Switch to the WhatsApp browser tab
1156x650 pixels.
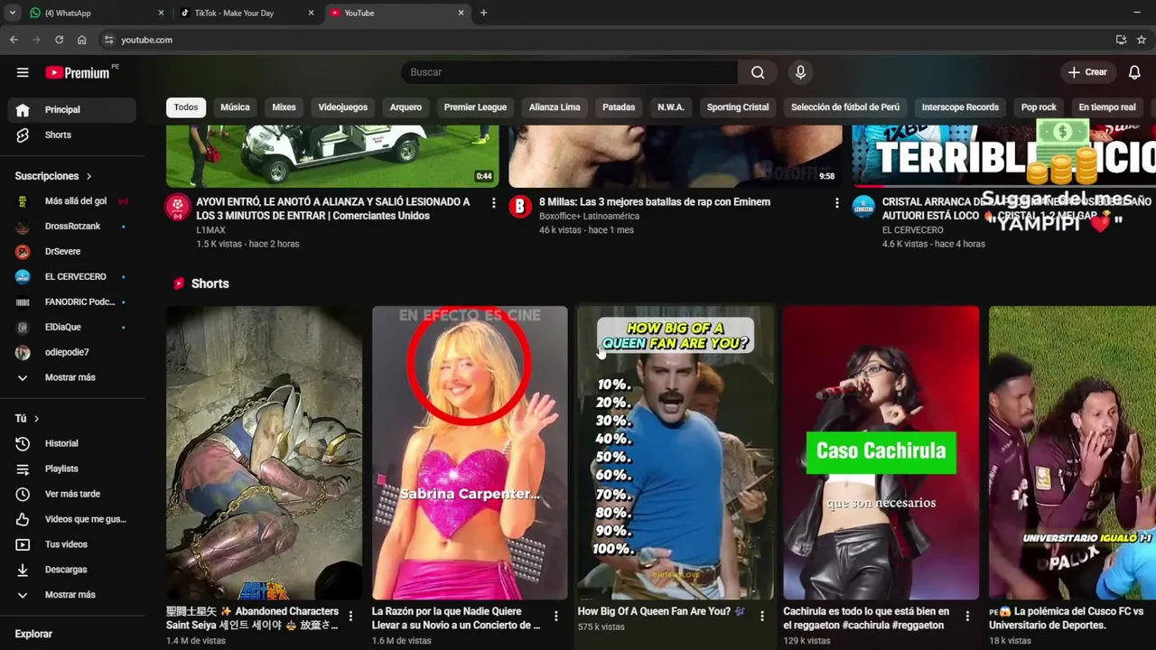click(95, 13)
